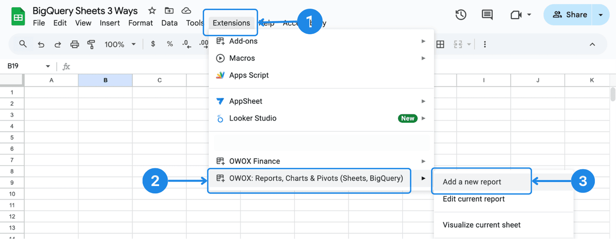Open the Share options dropdown arrow
Image resolution: width=616 pixels, height=239 pixels.
click(601, 15)
